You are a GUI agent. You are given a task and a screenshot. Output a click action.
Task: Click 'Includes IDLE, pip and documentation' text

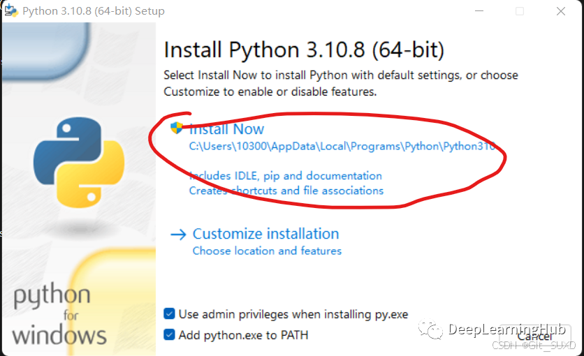(x=286, y=176)
